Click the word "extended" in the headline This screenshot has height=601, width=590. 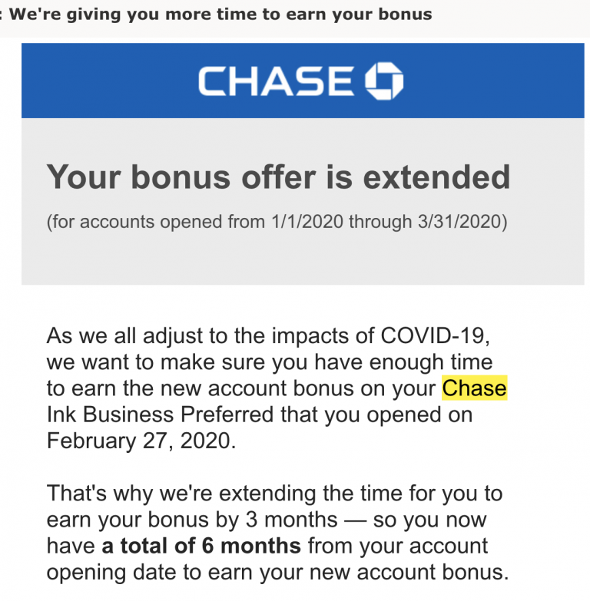tap(436, 177)
